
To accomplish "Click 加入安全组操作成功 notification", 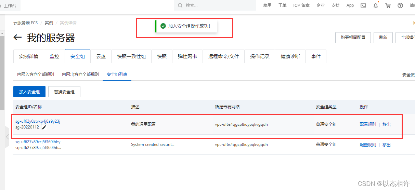I will 186,26.
